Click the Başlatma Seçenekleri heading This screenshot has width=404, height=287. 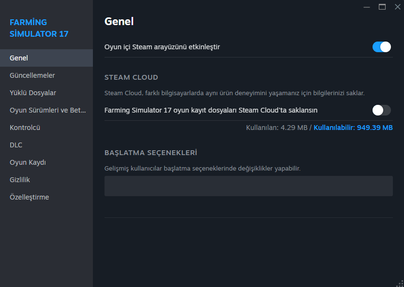(151, 153)
